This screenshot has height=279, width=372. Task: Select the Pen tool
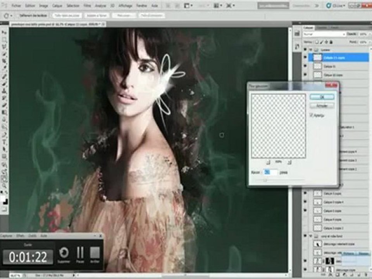pos(5,134)
